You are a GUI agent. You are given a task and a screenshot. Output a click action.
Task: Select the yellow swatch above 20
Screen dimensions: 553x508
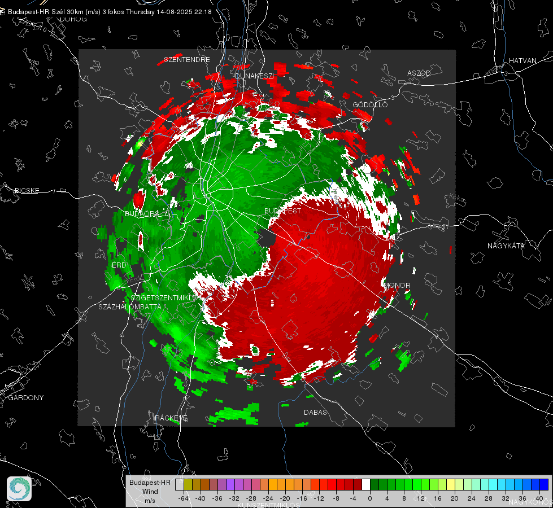pos(451,485)
